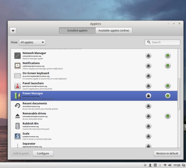The image size is (186, 168).
Task: Open the Wi-Fi network tray icon
Action: pos(165,165)
